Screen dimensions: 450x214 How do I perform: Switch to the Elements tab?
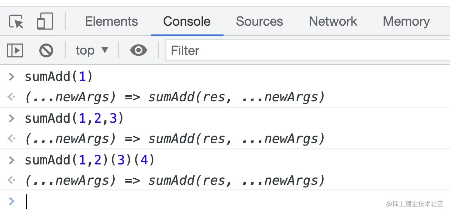[111, 21]
